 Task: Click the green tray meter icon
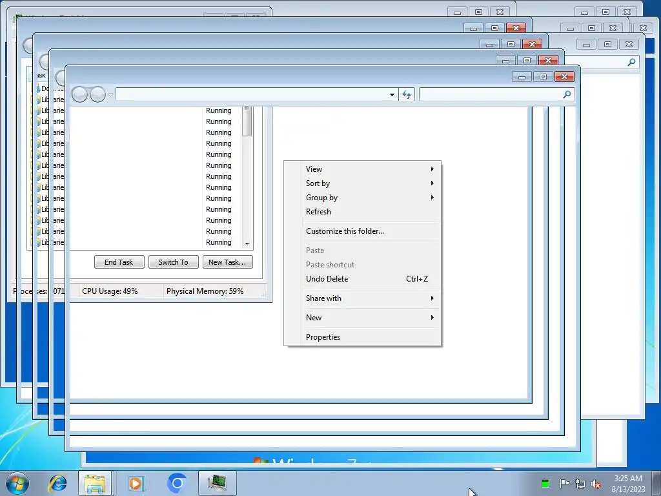pos(545,483)
